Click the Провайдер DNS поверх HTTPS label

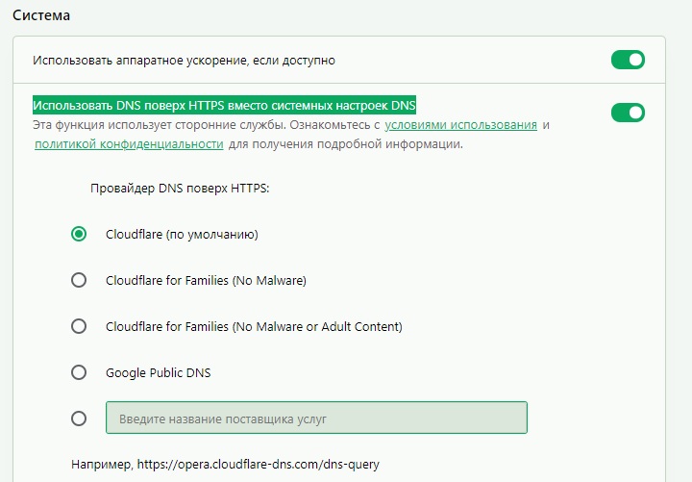[180, 189]
